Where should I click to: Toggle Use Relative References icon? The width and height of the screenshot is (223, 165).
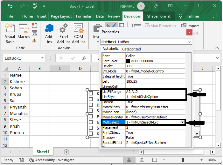(x=34, y=33)
